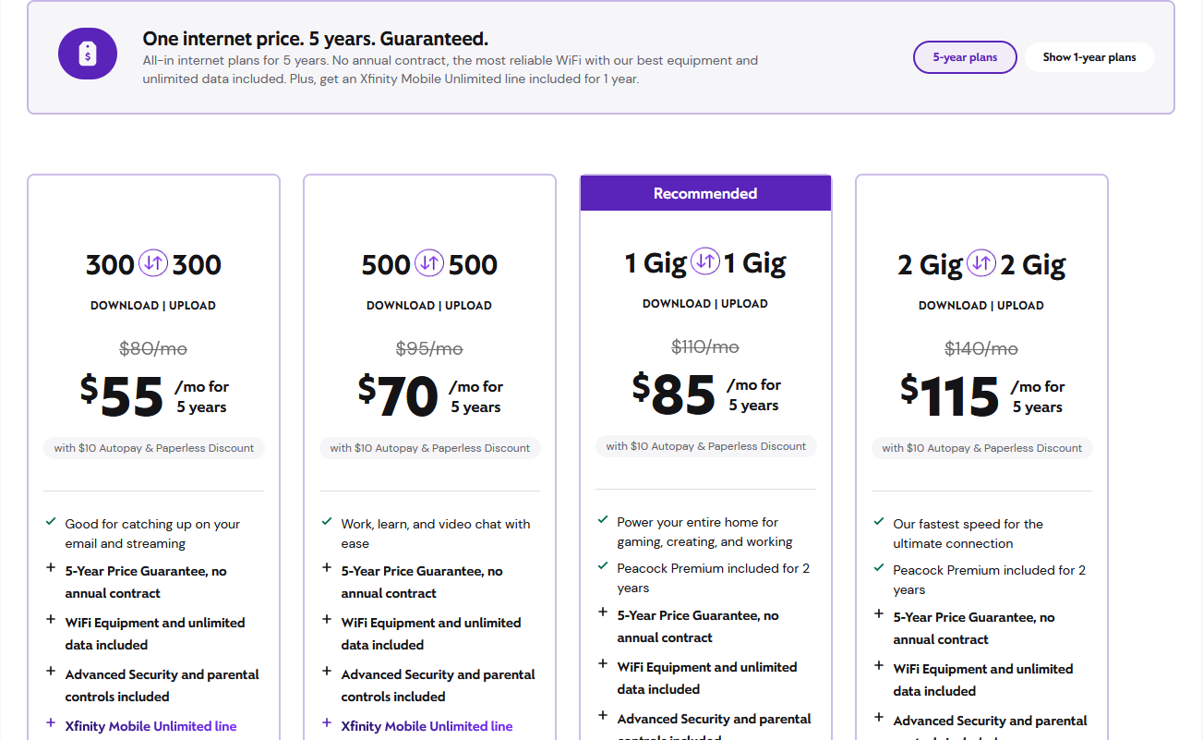Expand 5-Year Price Guarantee in 2 Gig plan
Image resolution: width=1203 pixels, height=740 pixels.
coord(974,628)
